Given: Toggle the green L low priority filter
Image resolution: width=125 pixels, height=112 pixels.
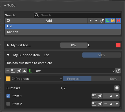Looking at the screenshot, I should pos(108,21).
